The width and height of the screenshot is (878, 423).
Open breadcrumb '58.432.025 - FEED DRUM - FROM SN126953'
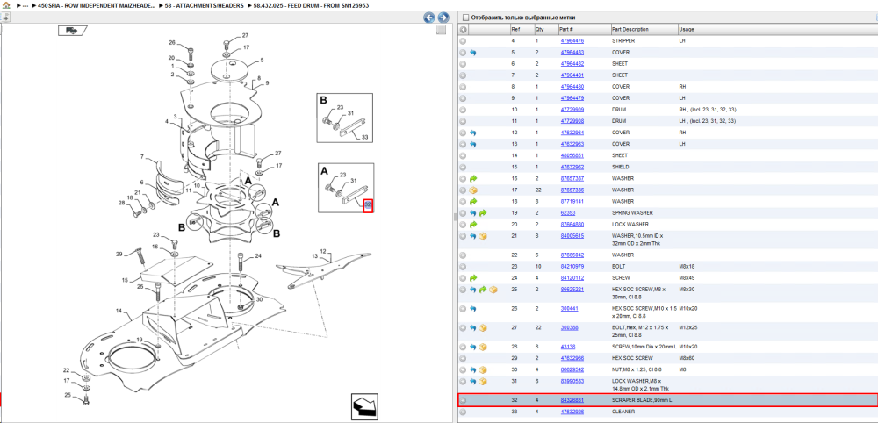(312, 5)
